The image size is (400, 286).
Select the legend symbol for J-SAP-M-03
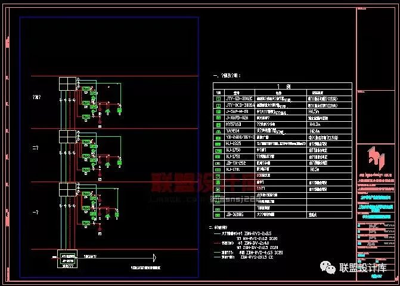218,112
